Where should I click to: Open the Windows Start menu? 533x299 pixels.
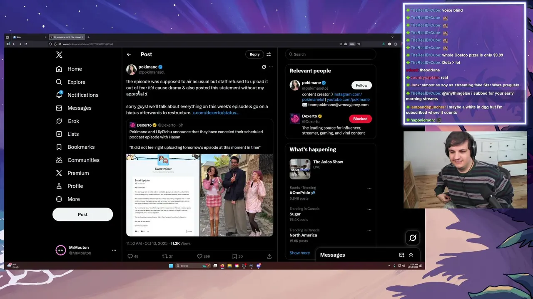click(x=171, y=266)
